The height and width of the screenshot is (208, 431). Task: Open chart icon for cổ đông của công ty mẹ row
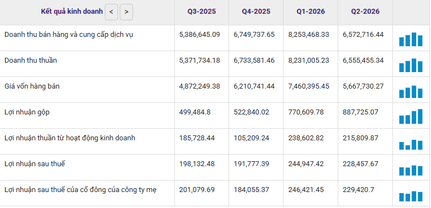point(411,196)
